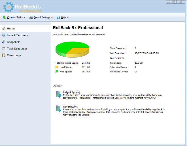Screen dimensions: 187x146
Task: Click the Home icon in sidebar
Action: pyautogui.click(x=4, y=29)
